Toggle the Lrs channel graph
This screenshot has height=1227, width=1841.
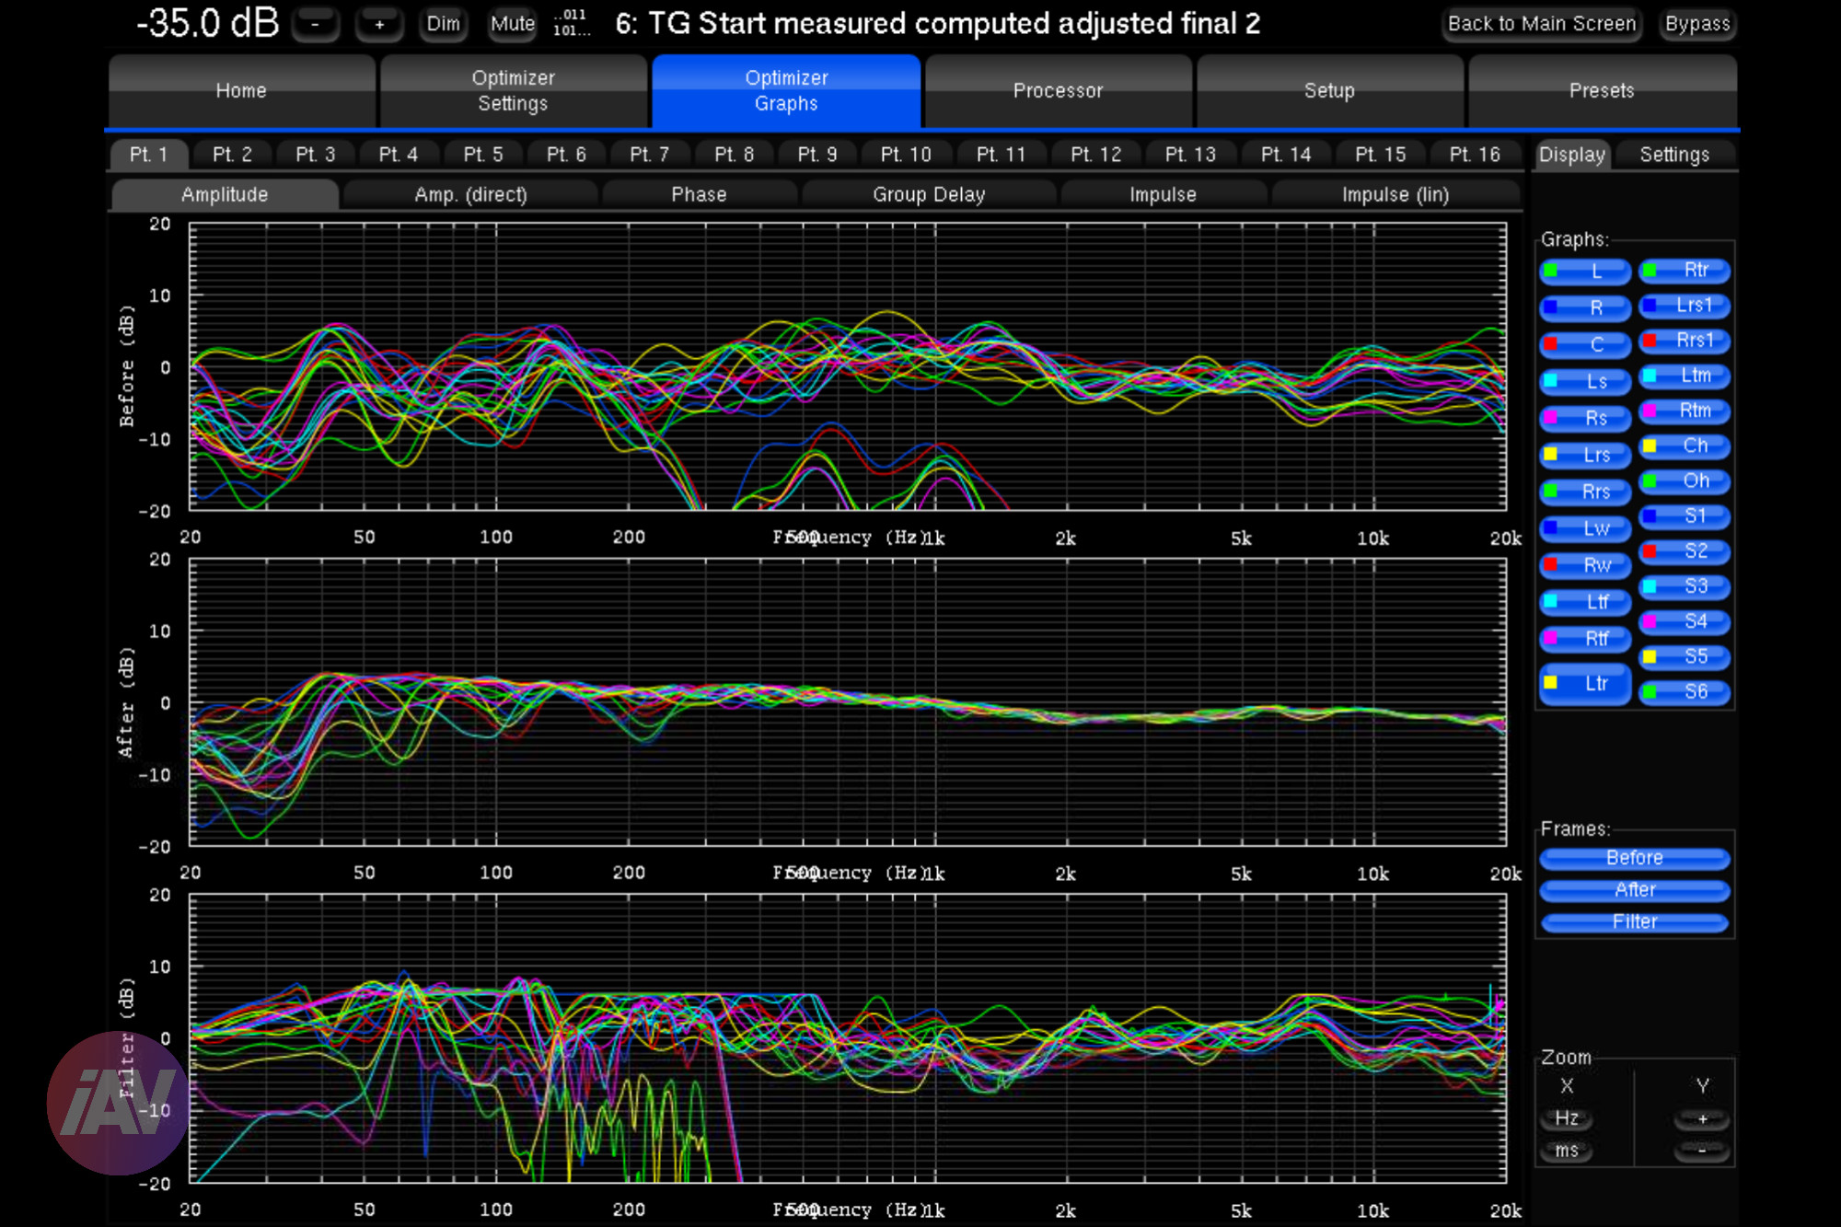click(x=1584, y=456)
